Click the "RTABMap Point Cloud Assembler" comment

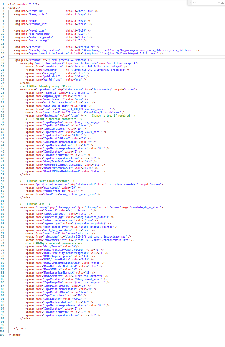click(x=47, y=181)
